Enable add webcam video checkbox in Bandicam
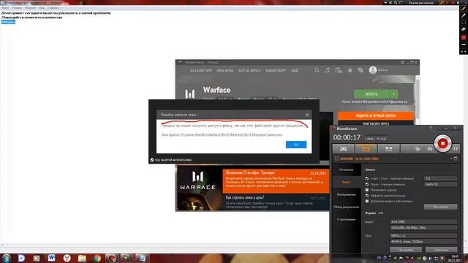Screen dimensions: 468x263 click(x=367, y=202)
